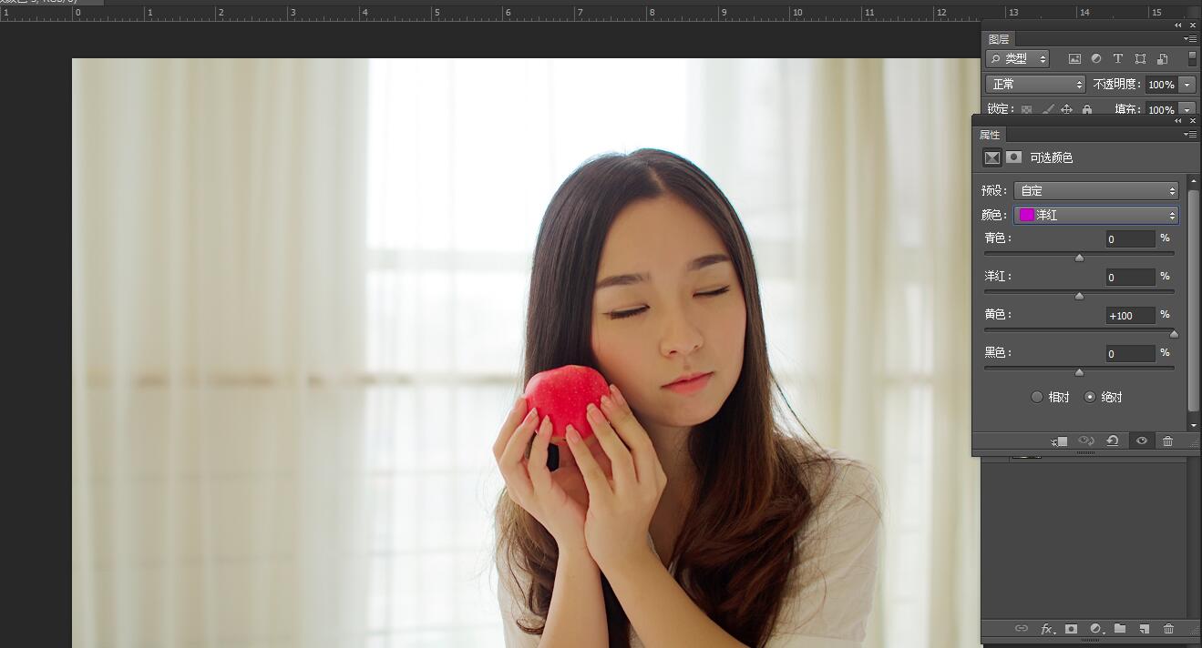Toggle adjustment layer visibility eye in Properties
This screenshot has height=648, width=1202.
(x=1141, y=440)
